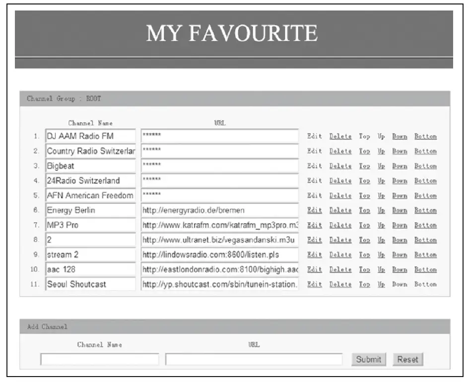This screenshot has height=386, width=469.
Task: Move stream 2 channel Down
Action: coord(400,255)
